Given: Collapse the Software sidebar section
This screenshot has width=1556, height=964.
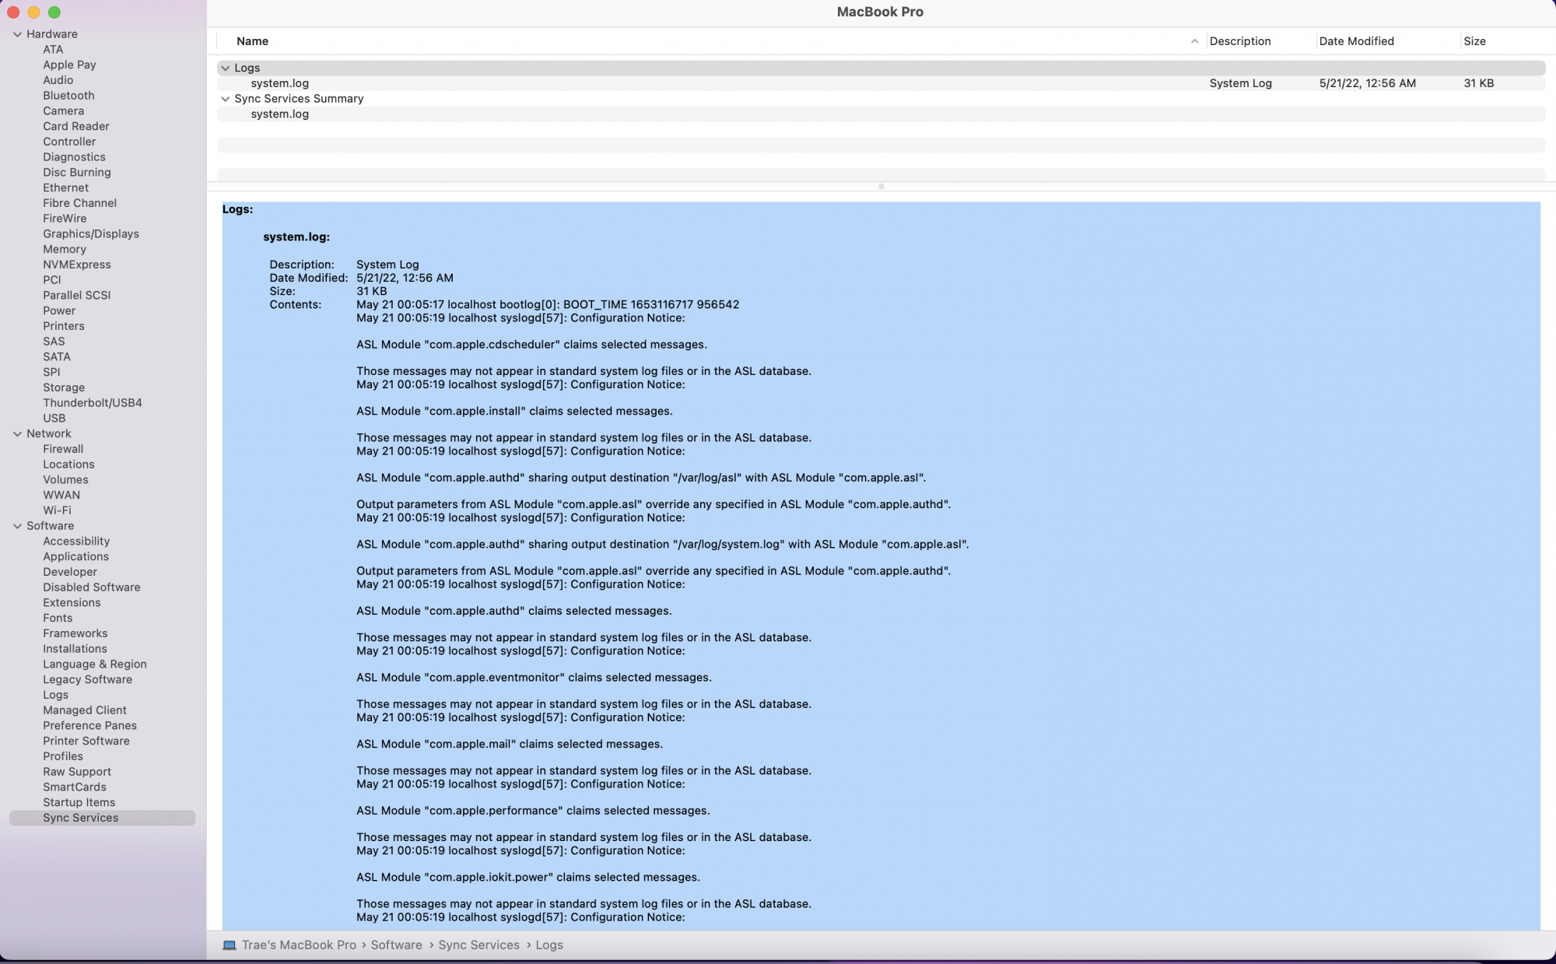Looking at the screenshot, I should 17,526.
